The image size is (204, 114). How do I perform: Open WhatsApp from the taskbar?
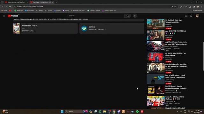tap(100, 111)
